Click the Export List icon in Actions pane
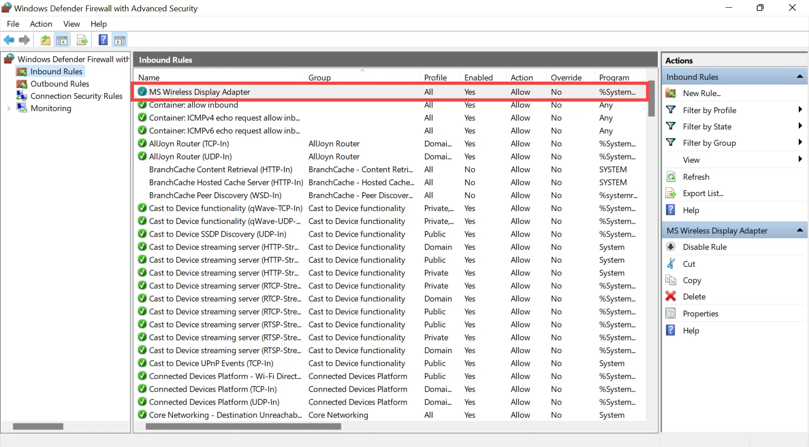Viewport: 809px width, 447px height. point(671,194)
